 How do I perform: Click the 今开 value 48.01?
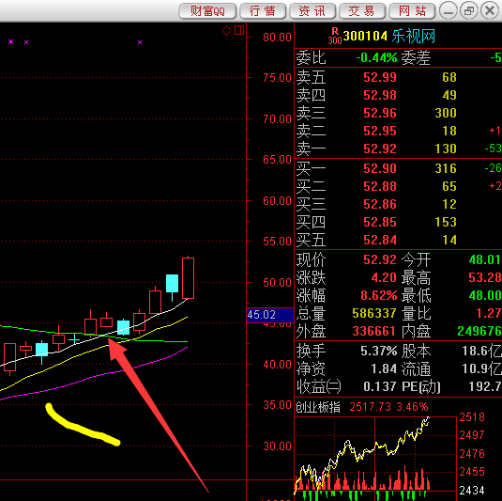coord(484,259)
